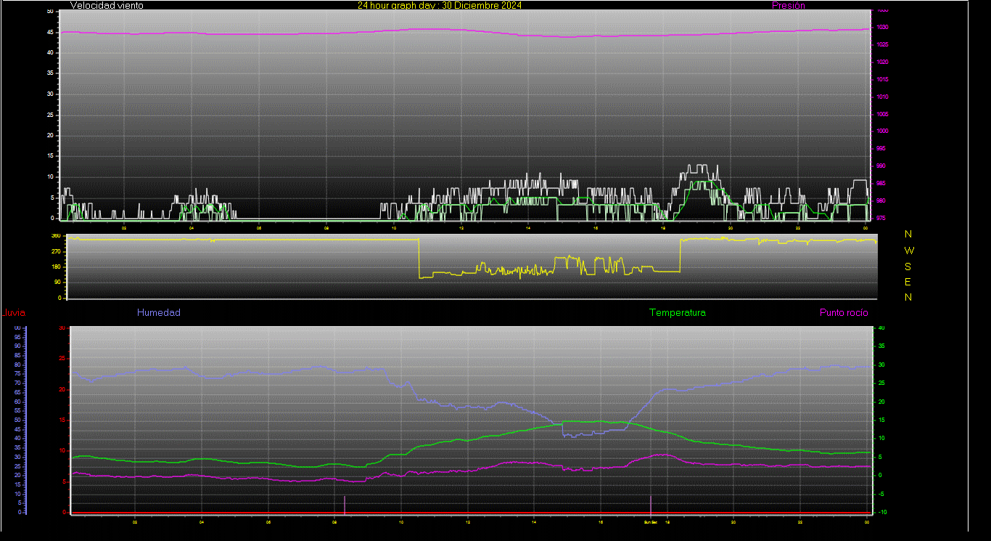Viewport: 991px width, 541px height.
Task: Click the magenta 'Presión' label
Action: coord(789,5)
